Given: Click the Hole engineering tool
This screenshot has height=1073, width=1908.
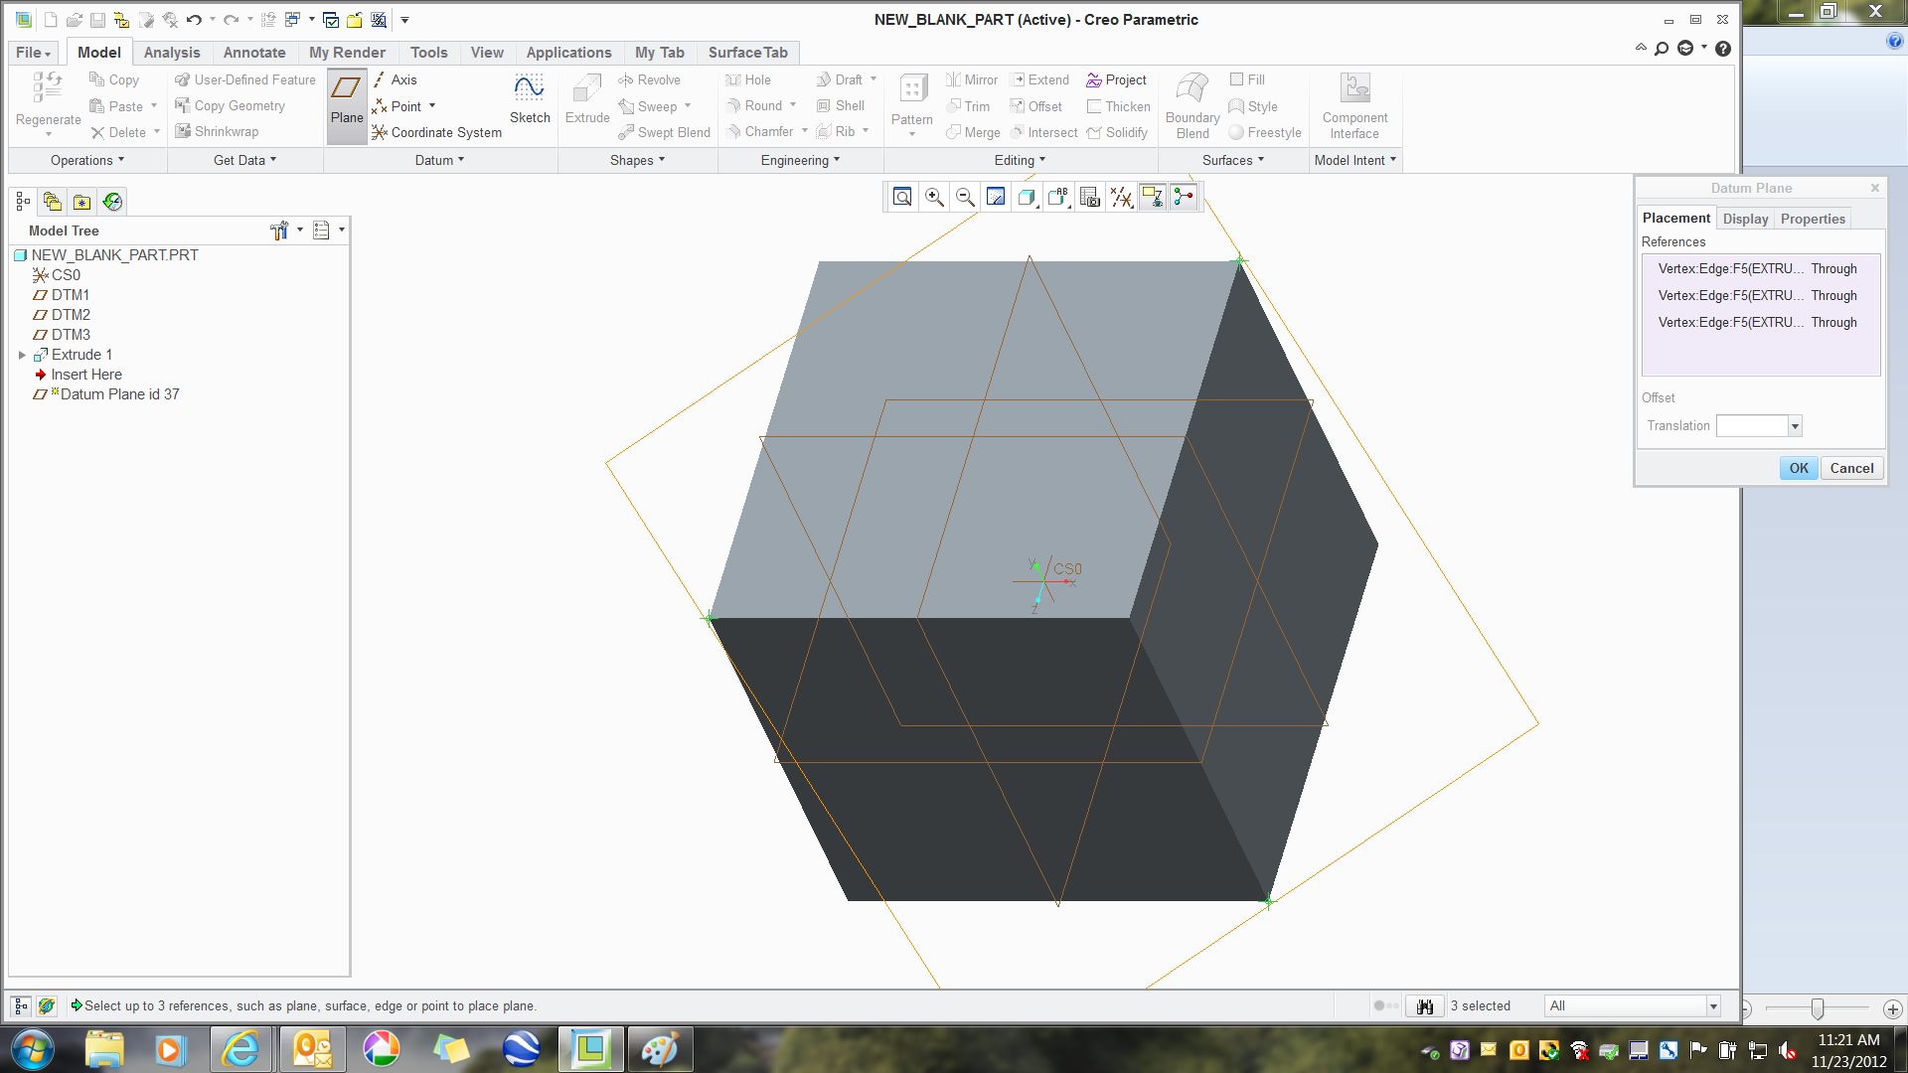Looking at the screenshot, I should (x=748, y=79).
